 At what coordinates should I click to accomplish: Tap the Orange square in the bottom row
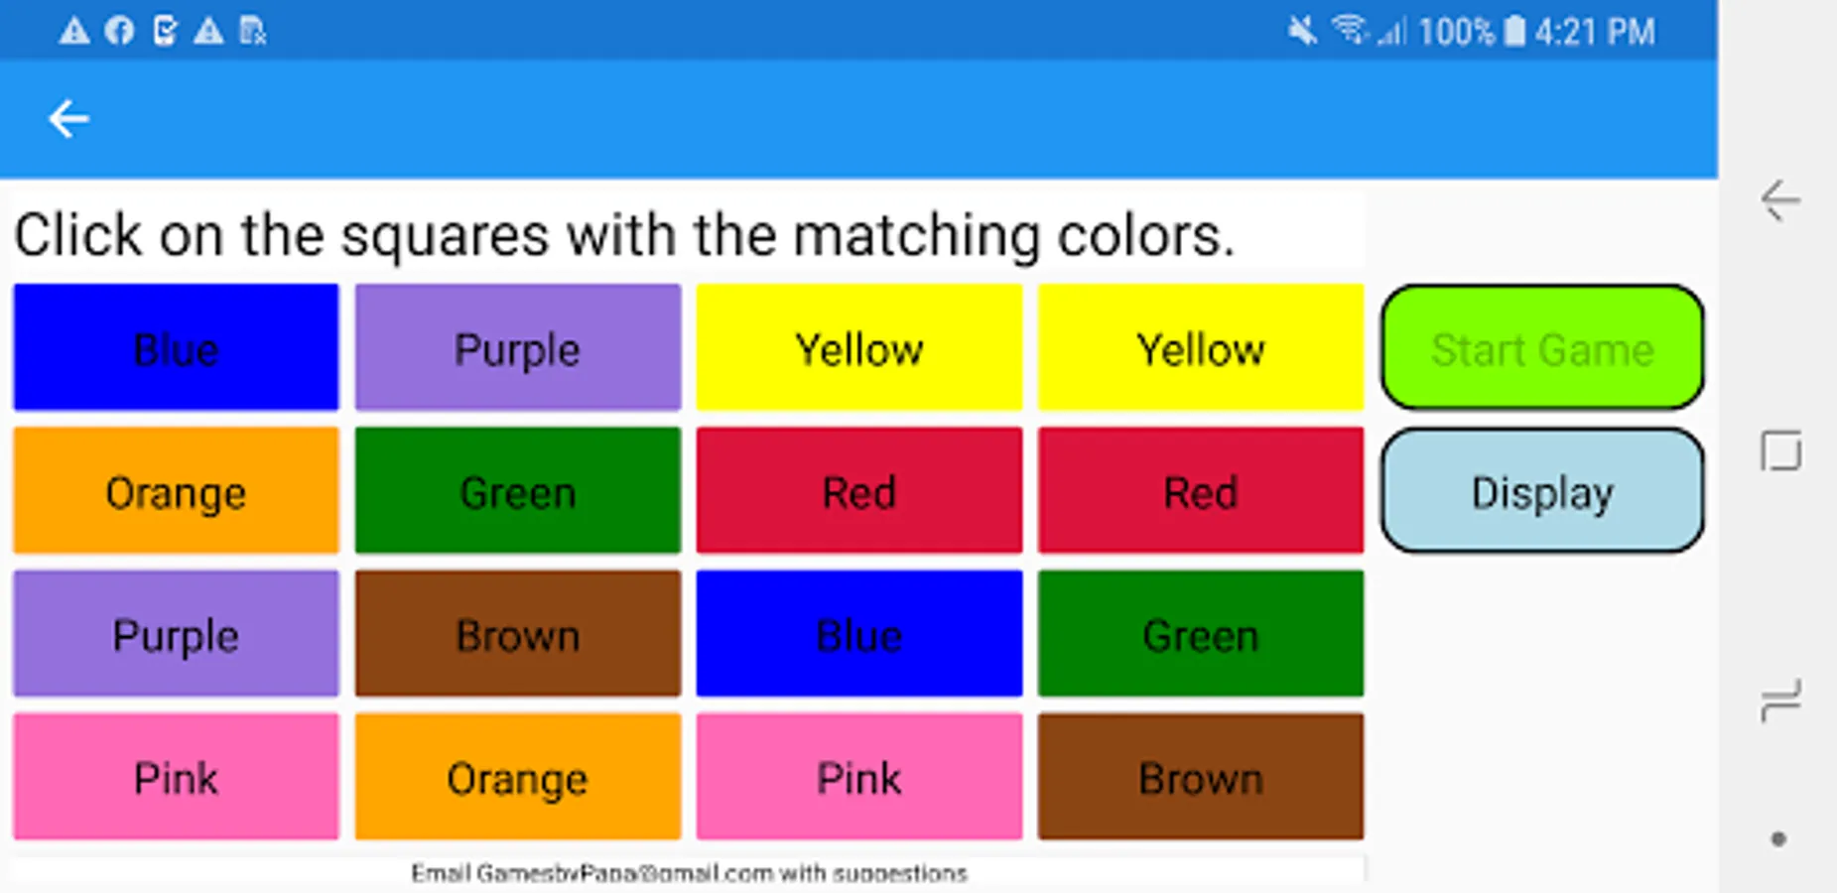coord(517,777)
